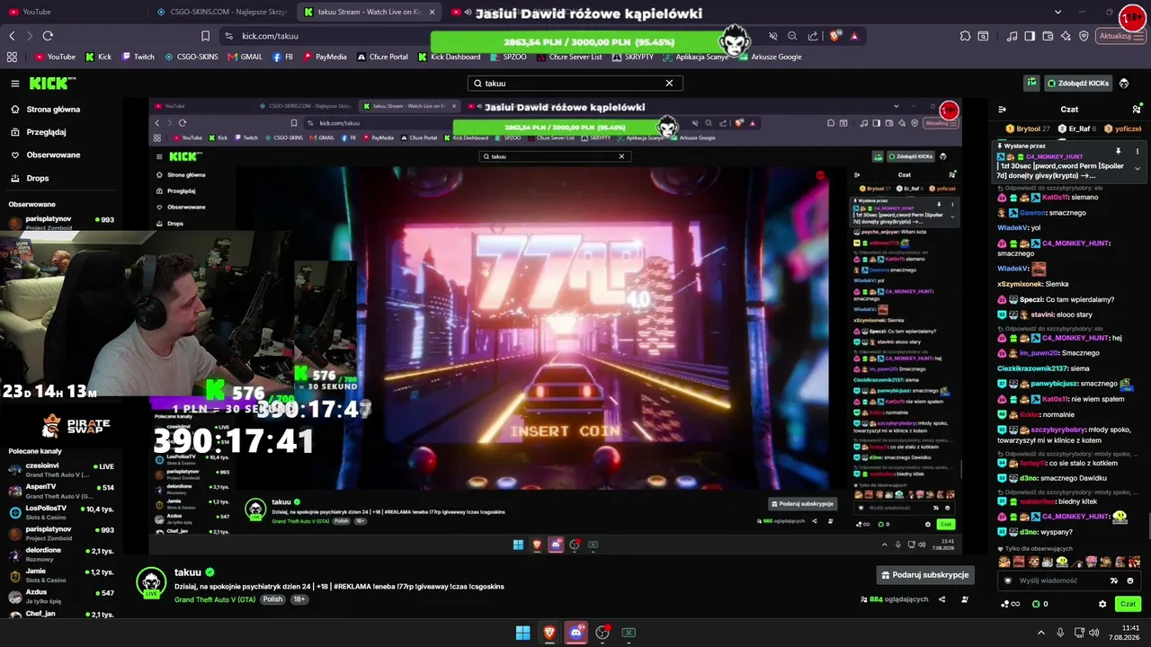Open the pinned message three-dot menu
The image size is (1151, 647).
coord(1138,151)
